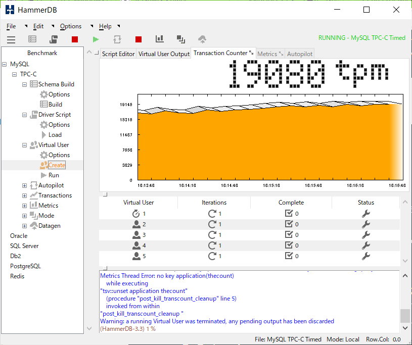Sort by the Iterations column header
Viewport: 412px width, 345px height.
click(x=214, y=203)
